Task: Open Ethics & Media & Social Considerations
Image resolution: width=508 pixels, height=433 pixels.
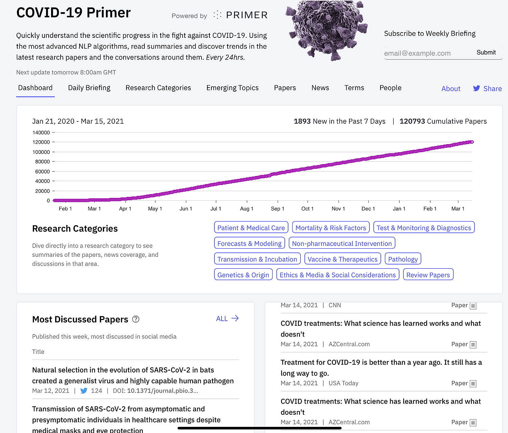Action: pos(338,275)
